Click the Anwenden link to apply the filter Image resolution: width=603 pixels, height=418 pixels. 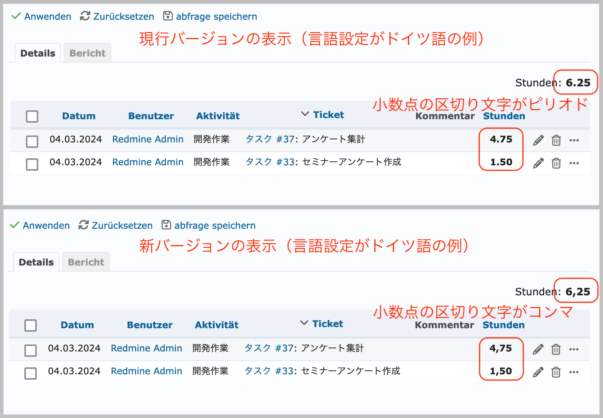(47, 16)
